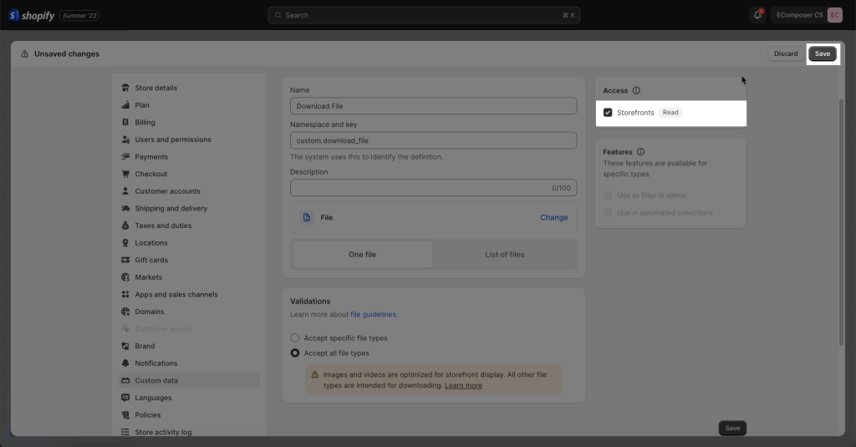Click the Shopify logo

point(32,15)
